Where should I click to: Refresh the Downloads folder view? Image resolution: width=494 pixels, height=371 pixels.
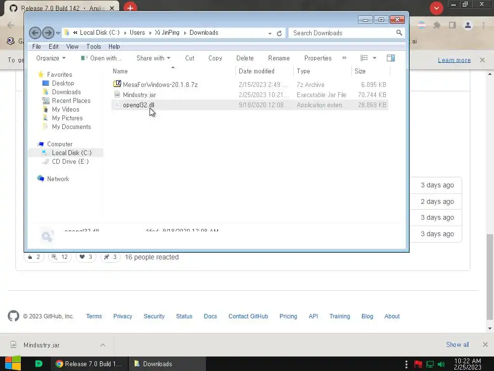pyautogui.click(x=279, y=33)
